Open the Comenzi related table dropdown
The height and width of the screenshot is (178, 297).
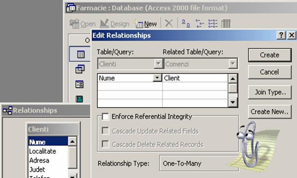233,64
